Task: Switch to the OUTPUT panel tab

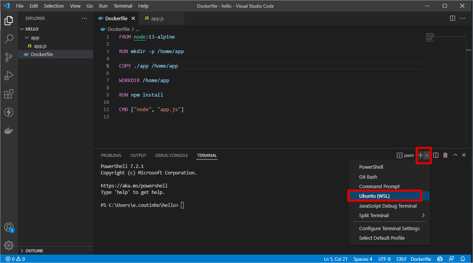Action: (138, 155)
